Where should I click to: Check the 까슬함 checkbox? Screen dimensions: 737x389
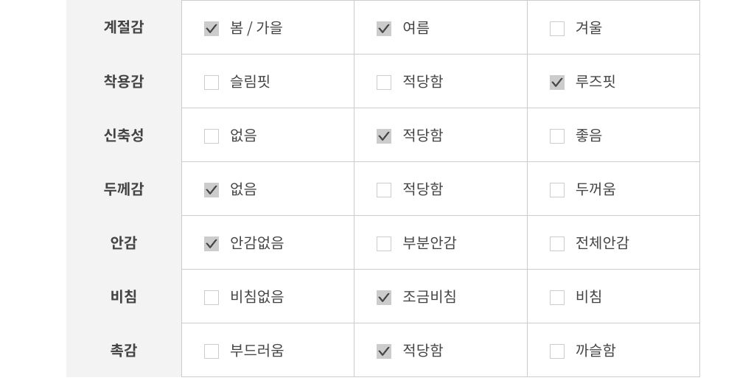pyautogui.click(x=557, y=351)
